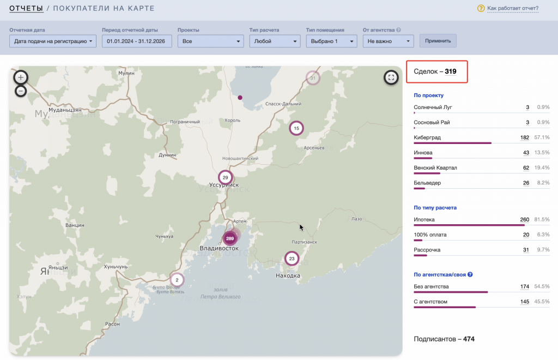Expand map to fullscreen mode
The width and height of the screenshot is (558, 360).
point(391,77)
